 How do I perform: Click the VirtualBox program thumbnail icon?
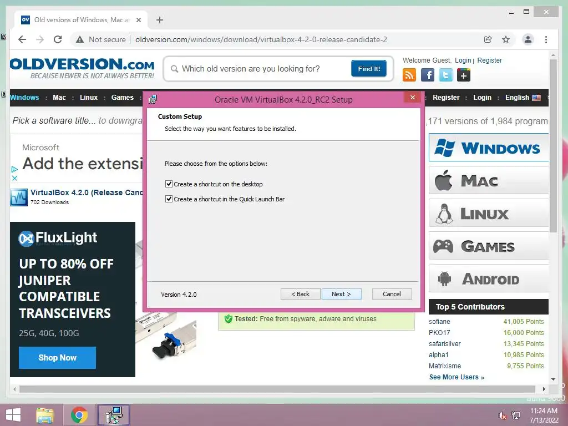click(x=19, y=197)
